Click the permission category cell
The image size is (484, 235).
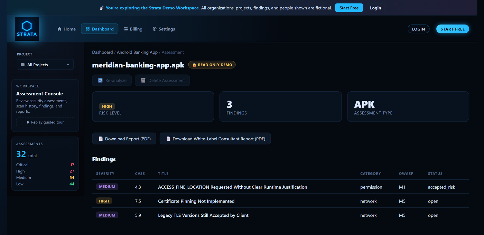pos(371,187)
